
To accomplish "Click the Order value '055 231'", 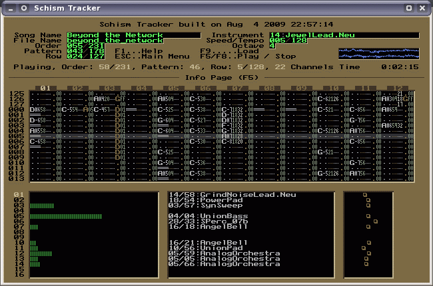I will 86,46.
